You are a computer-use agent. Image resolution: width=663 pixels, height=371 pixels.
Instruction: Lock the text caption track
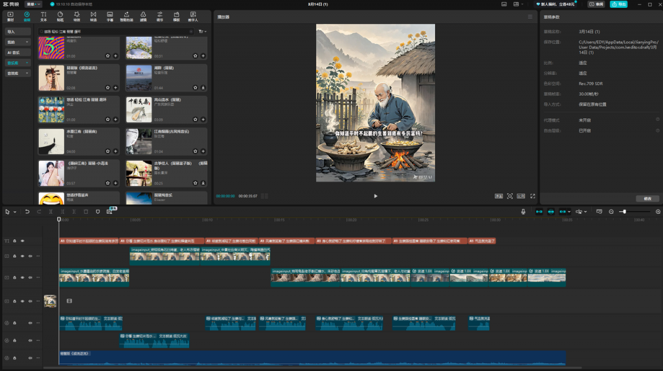pos(14,241)
